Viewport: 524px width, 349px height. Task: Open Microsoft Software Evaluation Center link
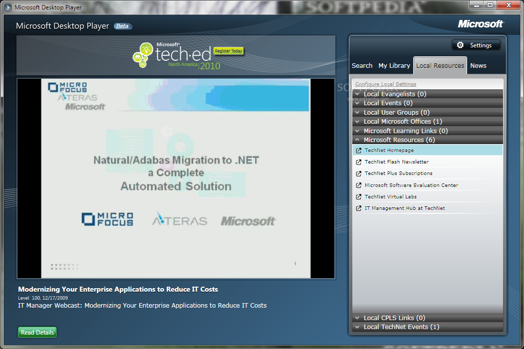click(411, 185)
